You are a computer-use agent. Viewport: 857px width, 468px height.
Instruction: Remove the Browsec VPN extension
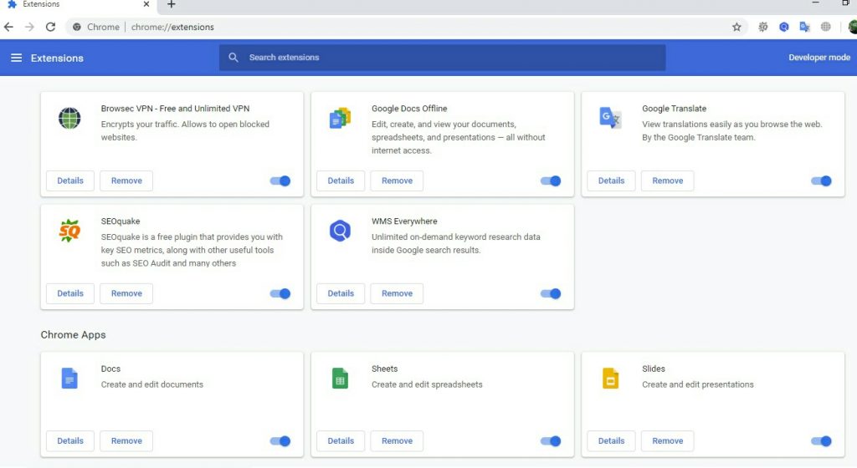126,181
